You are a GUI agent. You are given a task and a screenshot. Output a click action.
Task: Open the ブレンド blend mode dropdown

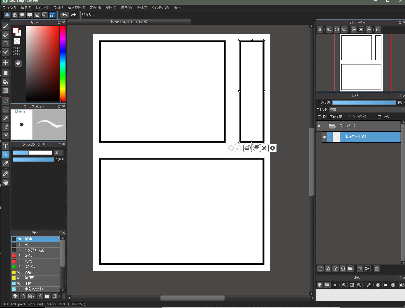point(366,110)
